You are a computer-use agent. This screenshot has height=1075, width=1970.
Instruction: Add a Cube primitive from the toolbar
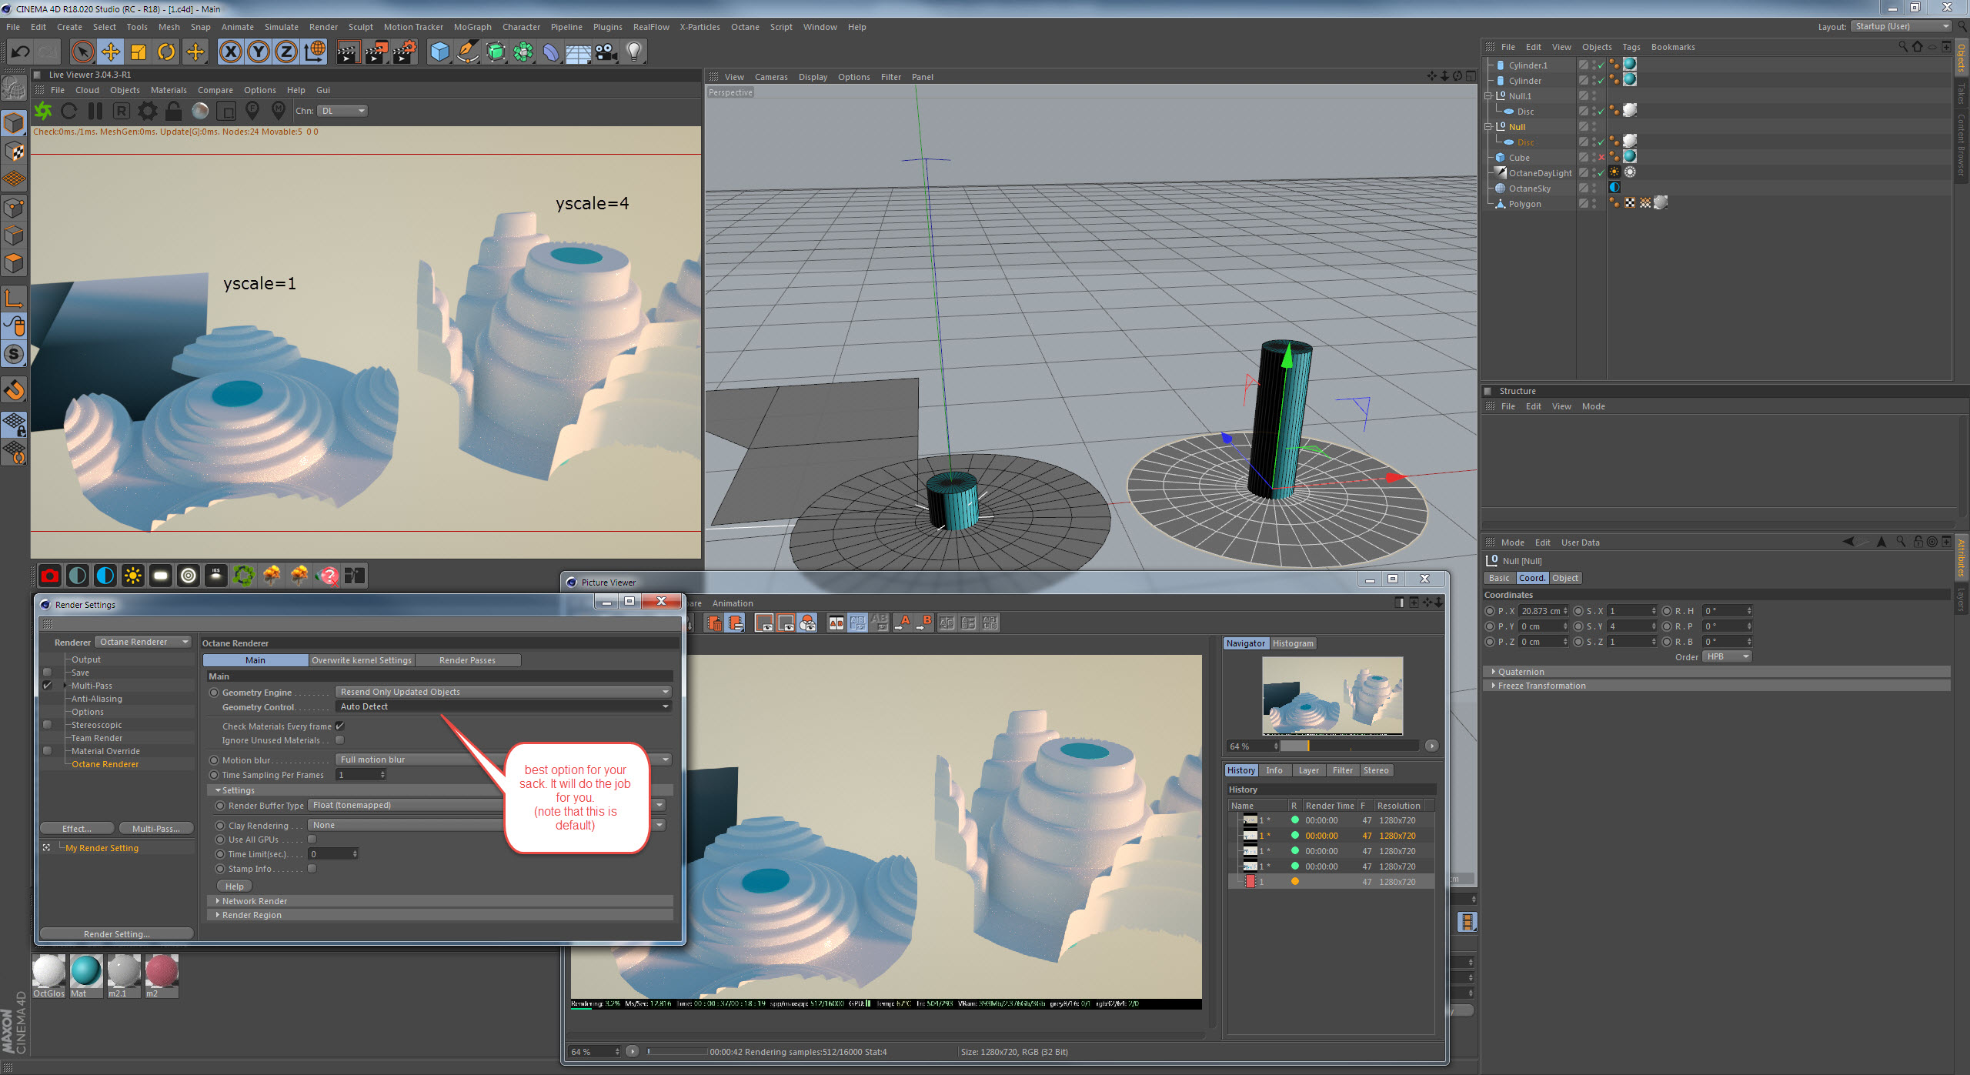[x=439, y=52]
